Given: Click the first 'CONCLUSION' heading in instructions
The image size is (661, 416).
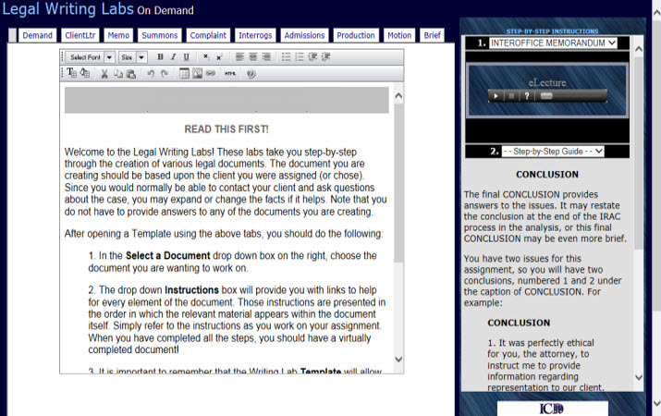Looking at the screenshot, I should tap(547, 175).
